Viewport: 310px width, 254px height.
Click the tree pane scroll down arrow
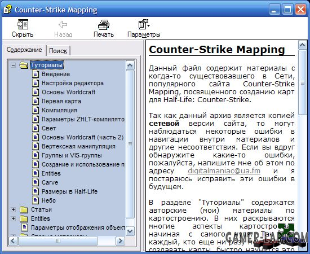tap(130, 231)
